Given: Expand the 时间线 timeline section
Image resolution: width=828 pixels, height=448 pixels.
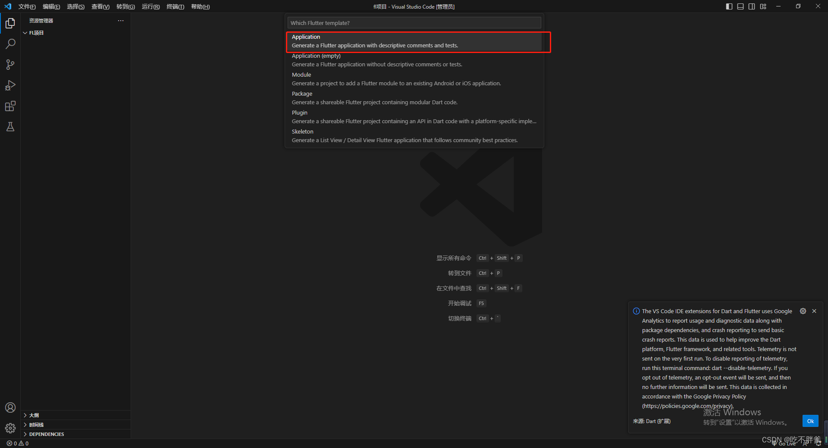Looking at the screenshot, I should coord(76,425).
